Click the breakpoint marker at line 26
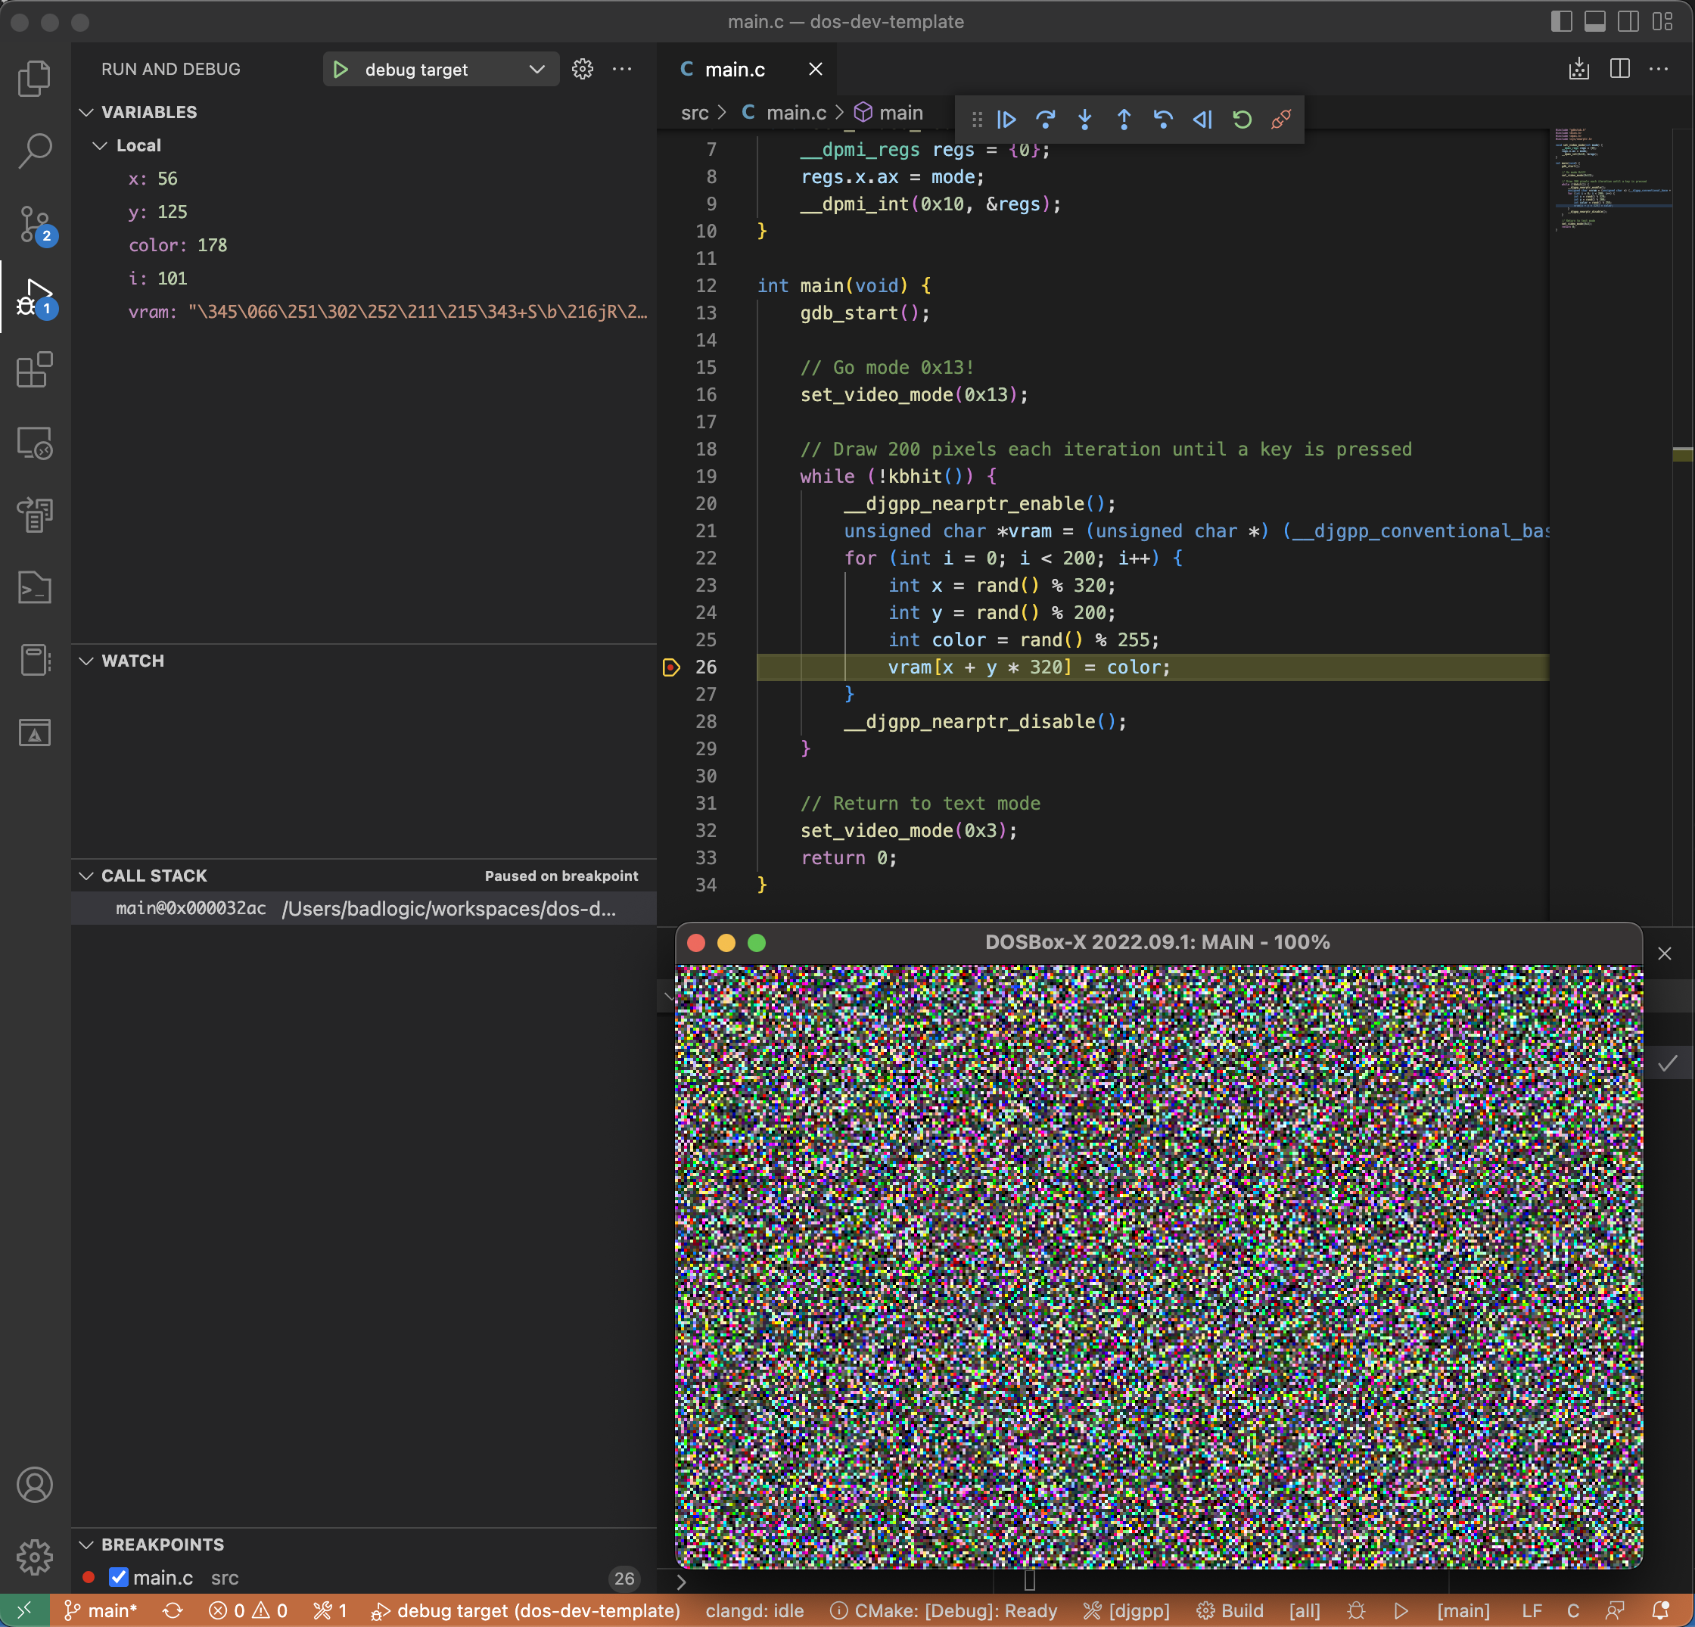The width and height of the screenshot is (1695, 1627). [x=671, y=667]
